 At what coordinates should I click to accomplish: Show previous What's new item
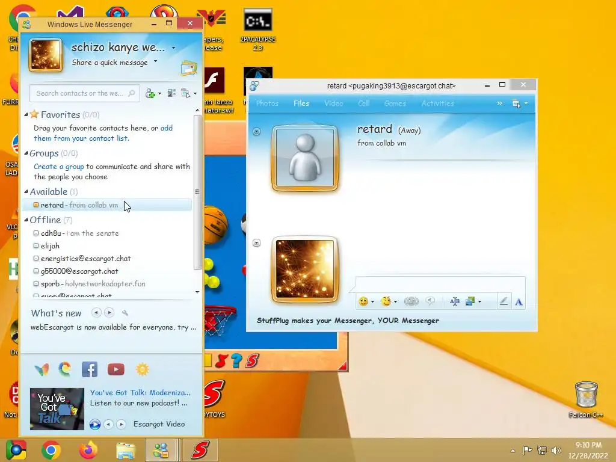96,313
